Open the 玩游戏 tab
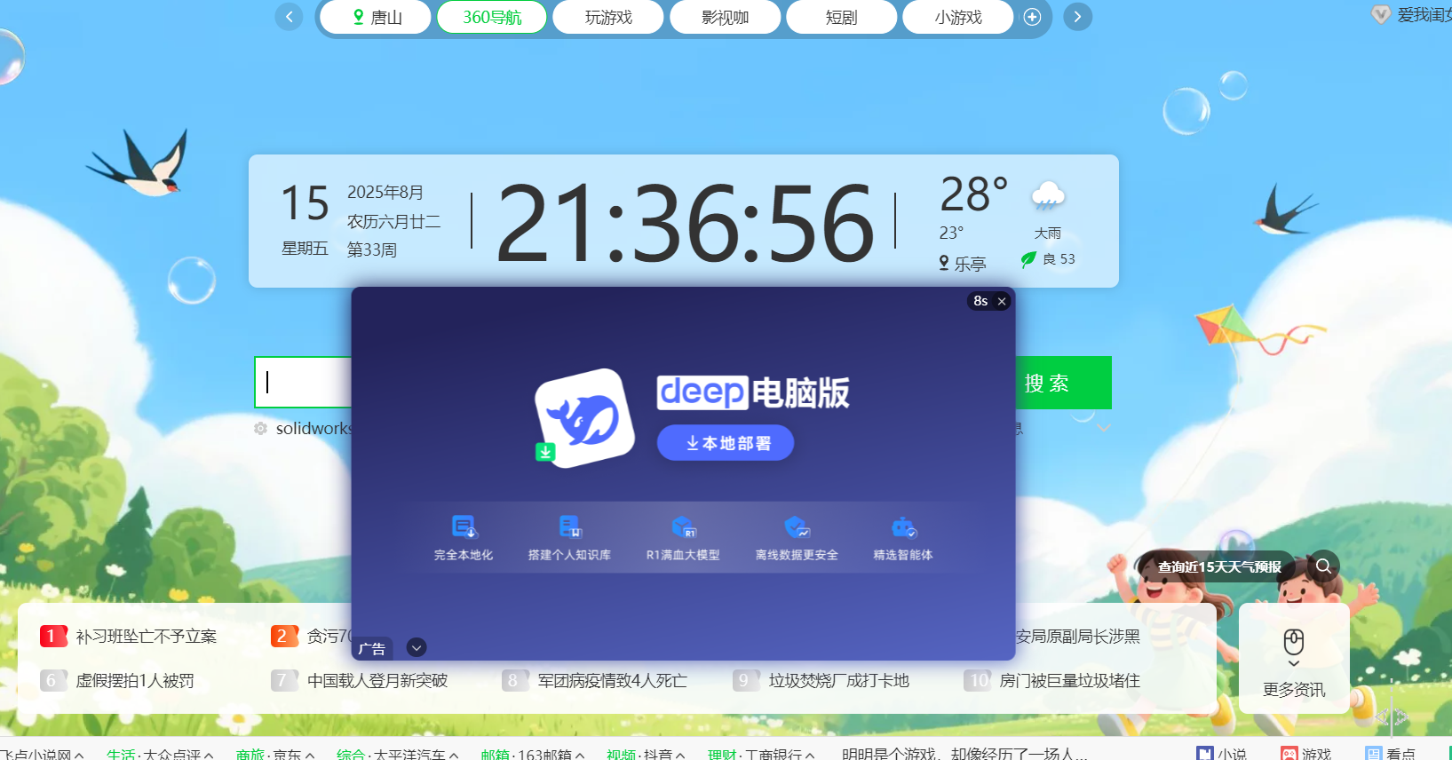 608,17
